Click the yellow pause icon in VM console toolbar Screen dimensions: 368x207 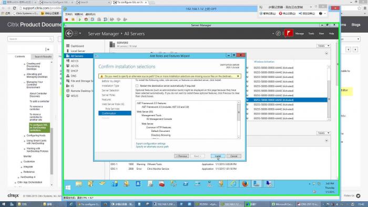tap(73, 19)
